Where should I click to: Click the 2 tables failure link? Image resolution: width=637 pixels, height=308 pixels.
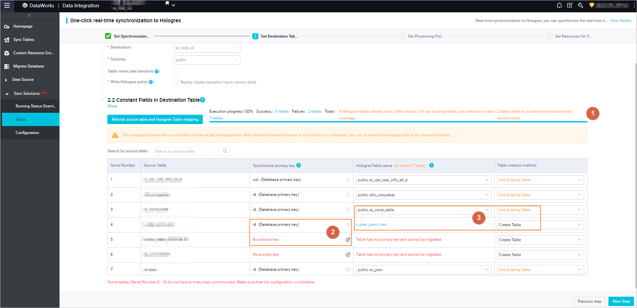click(x=315, y=111)
